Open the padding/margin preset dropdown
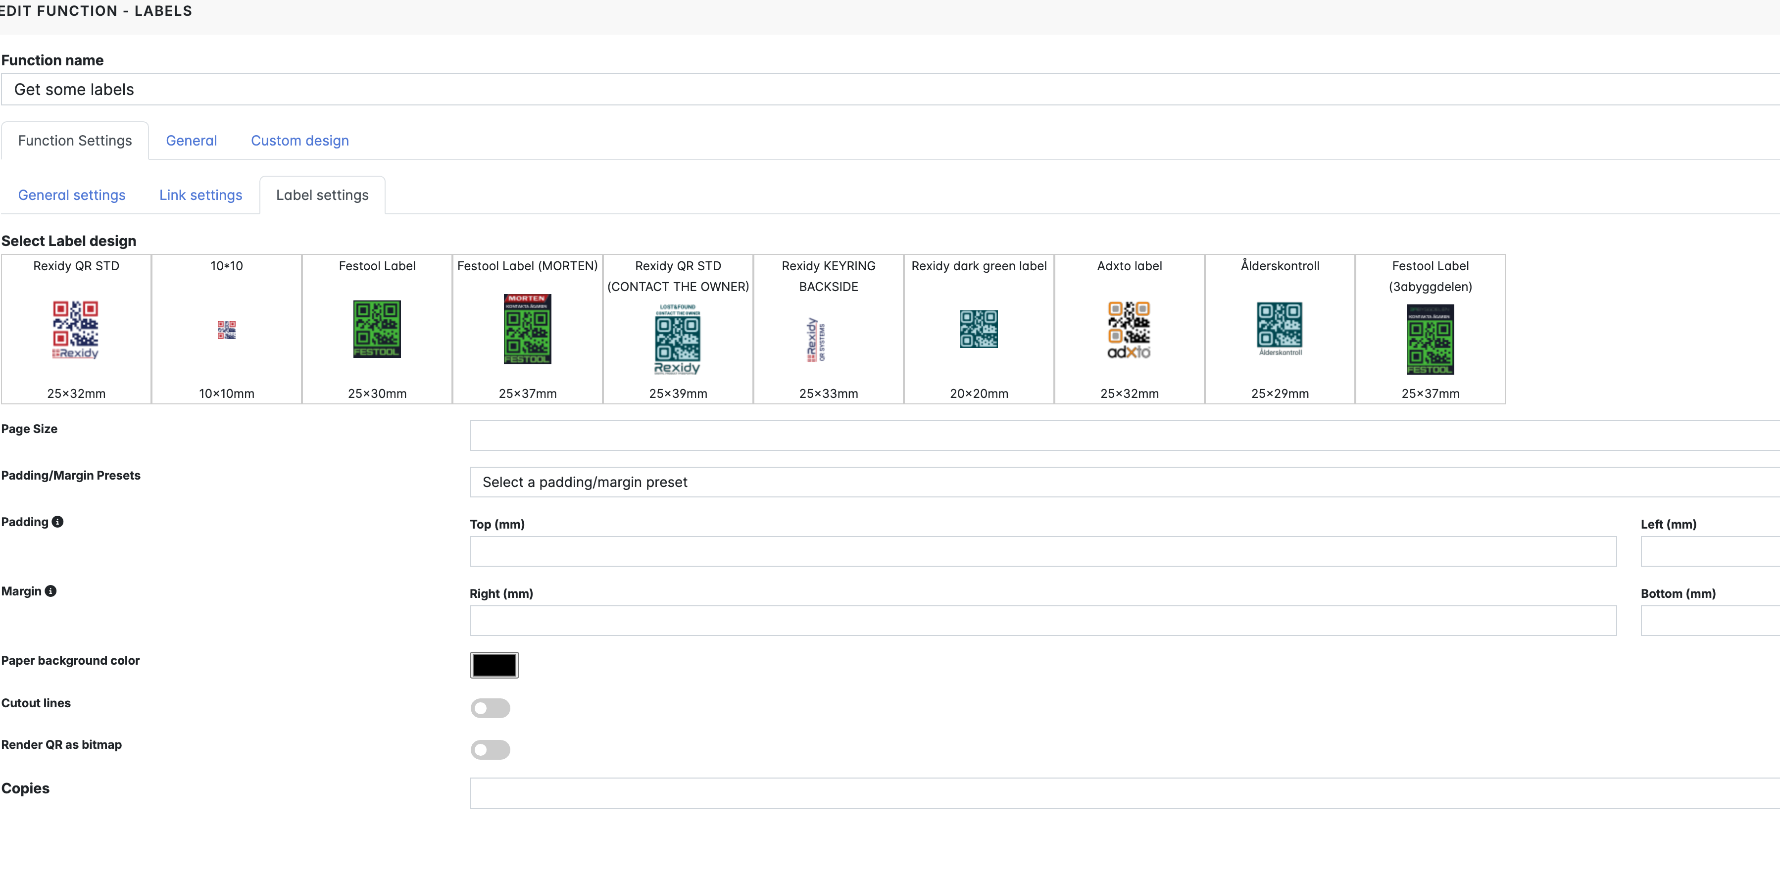Screen dimensions: 1780x880 pyautogui.click(x=1124, y=482)
